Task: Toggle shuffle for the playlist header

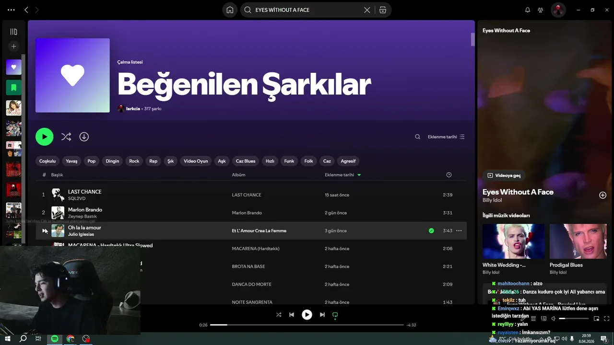Action: 66,137
